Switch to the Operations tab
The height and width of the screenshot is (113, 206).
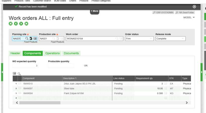pos(52,53)
